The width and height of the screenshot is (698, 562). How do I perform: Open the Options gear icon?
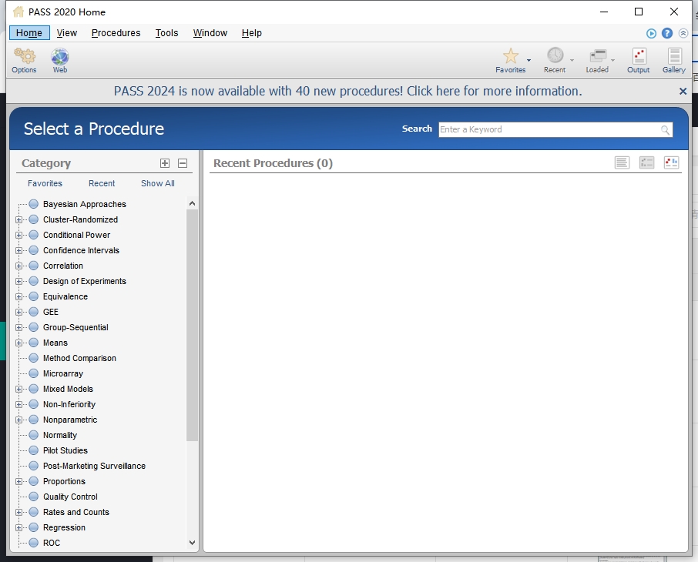coord(24,57)
